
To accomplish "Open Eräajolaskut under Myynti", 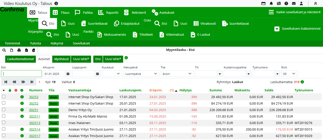I will point(127,23).
